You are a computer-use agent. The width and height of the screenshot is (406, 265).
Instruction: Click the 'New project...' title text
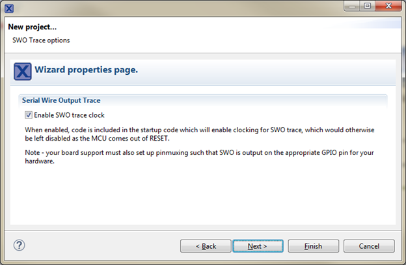[32, 27]
